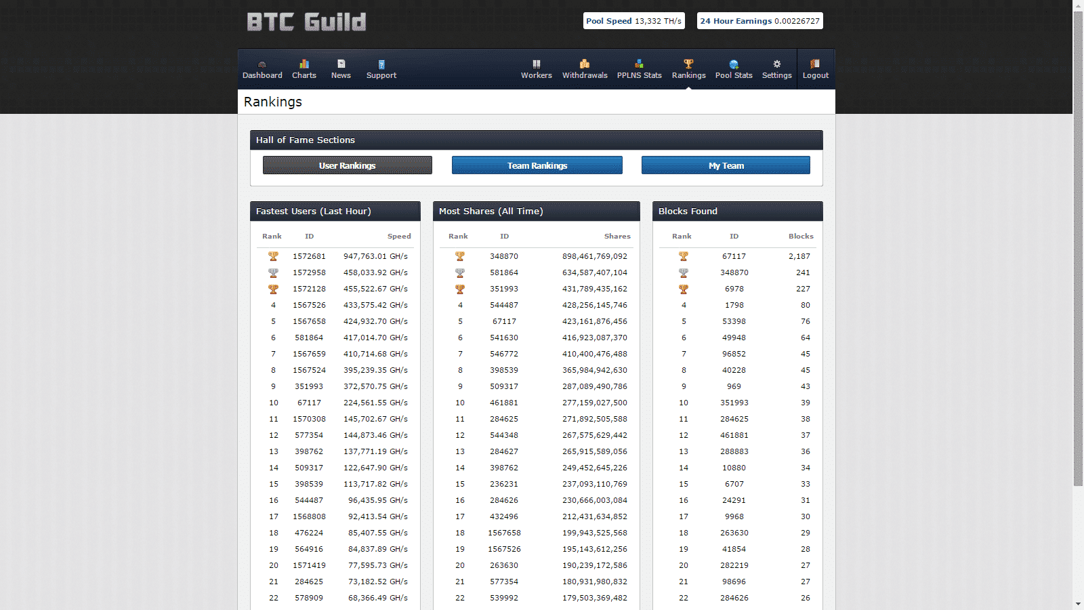Click the Hall of Fame Sections header

[x=537, y=140]
